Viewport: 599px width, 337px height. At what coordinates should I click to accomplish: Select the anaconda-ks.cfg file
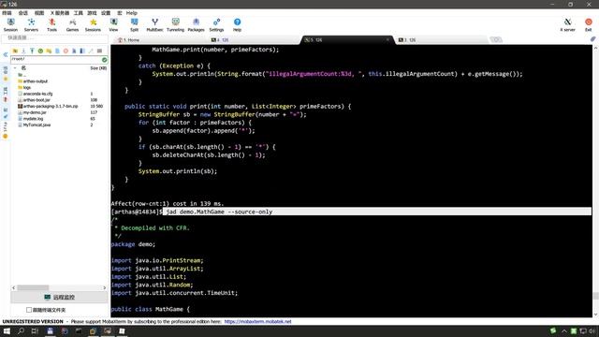(37, 94)
